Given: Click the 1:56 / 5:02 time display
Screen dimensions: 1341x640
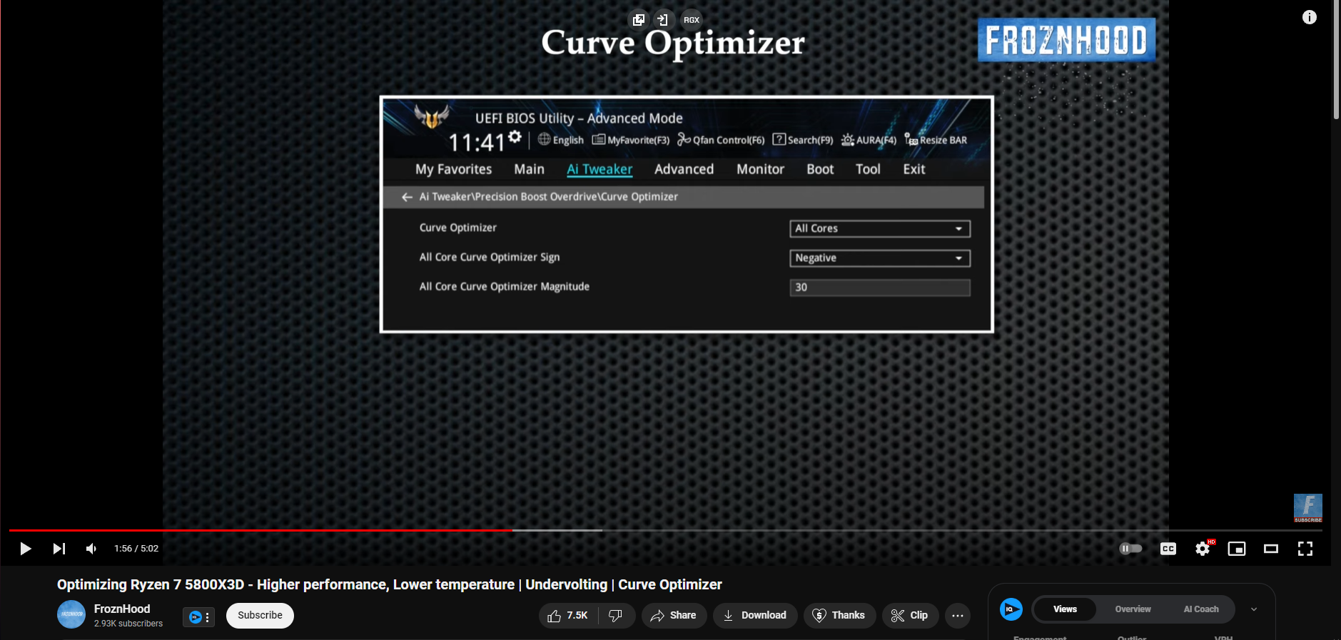Looking at the screenshot, I should point(136,549).
